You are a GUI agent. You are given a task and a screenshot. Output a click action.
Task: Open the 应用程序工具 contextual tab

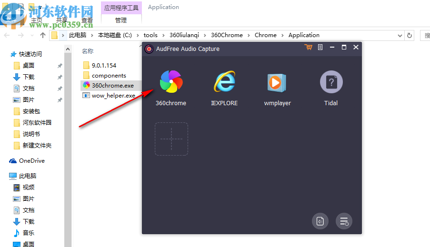pos(121,8)
